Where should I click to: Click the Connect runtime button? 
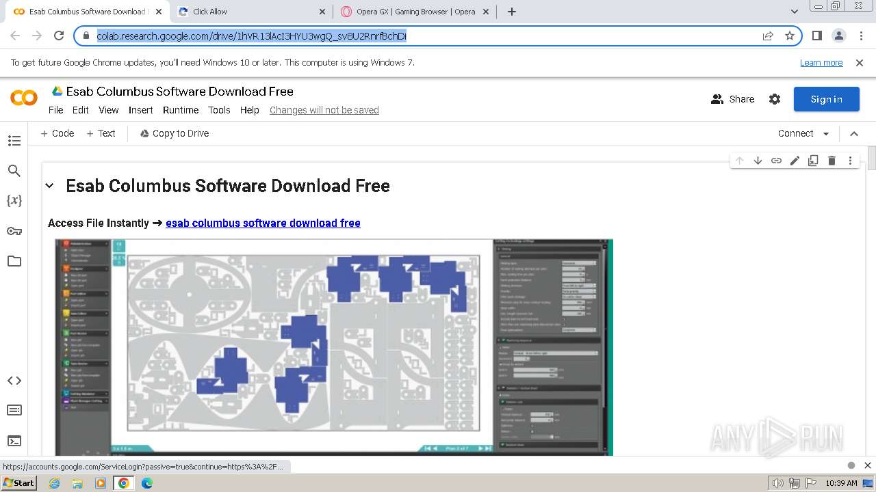pos(795,133)
